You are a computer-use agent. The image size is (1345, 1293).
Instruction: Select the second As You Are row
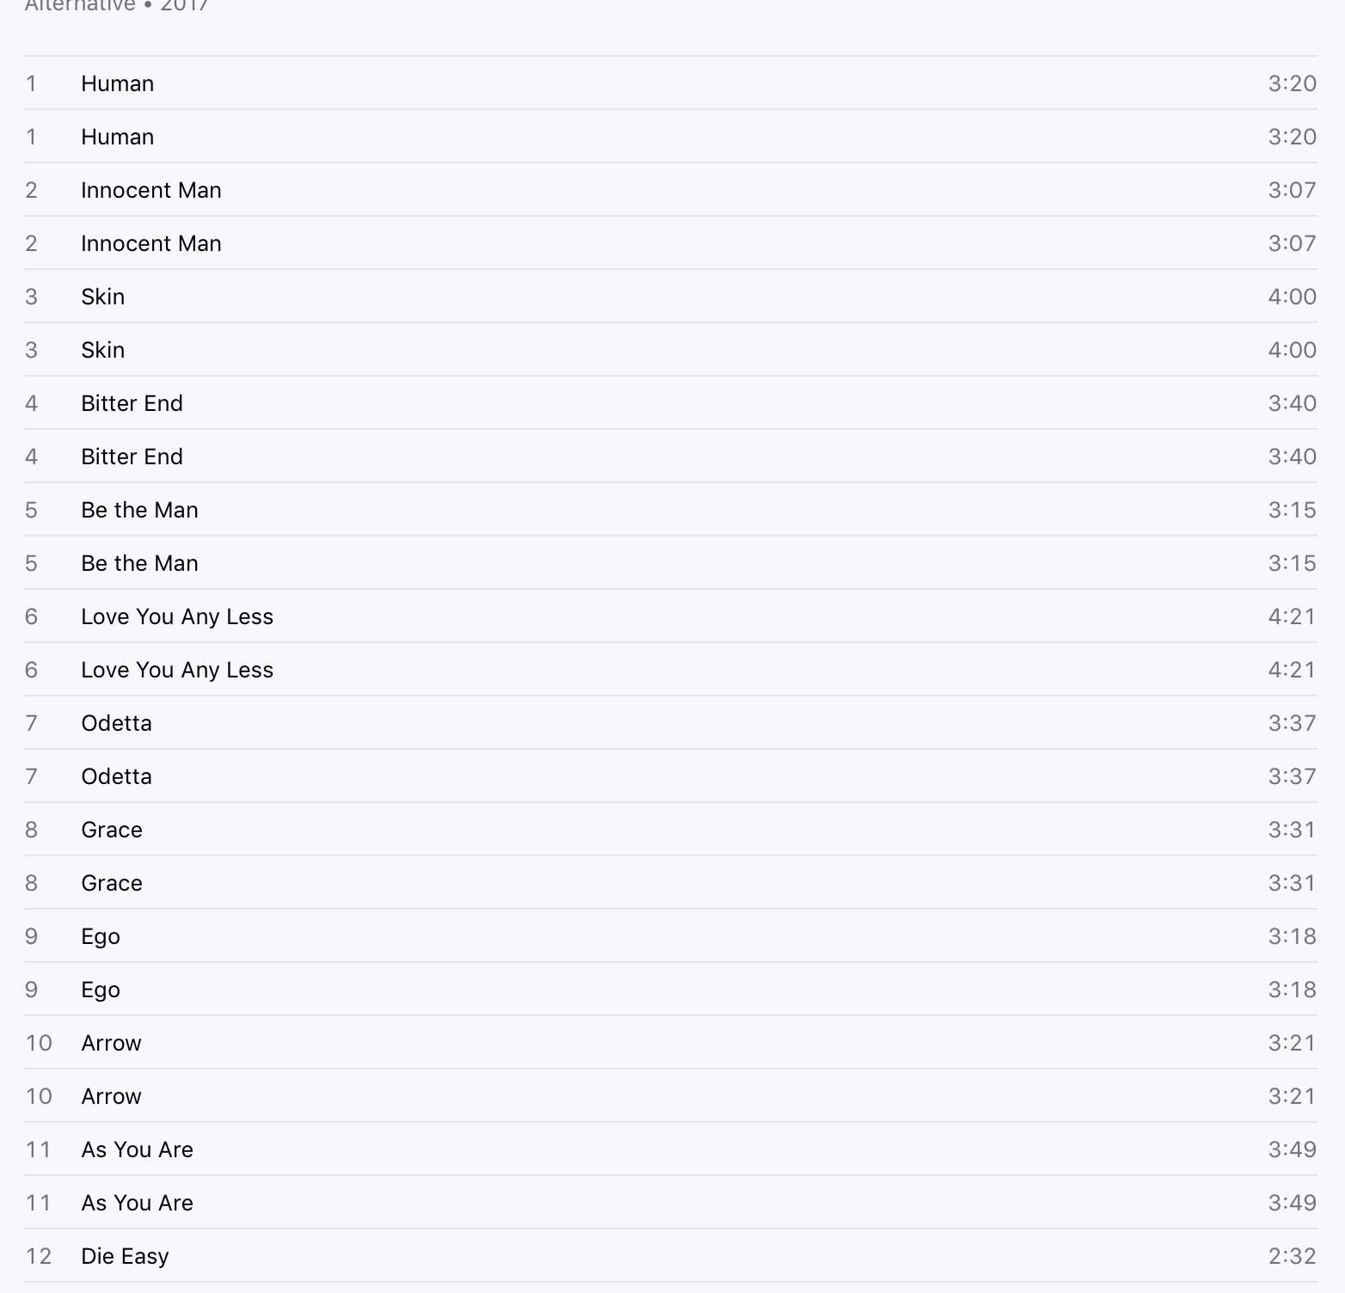pyautogui.click(x=671, y=1202)
